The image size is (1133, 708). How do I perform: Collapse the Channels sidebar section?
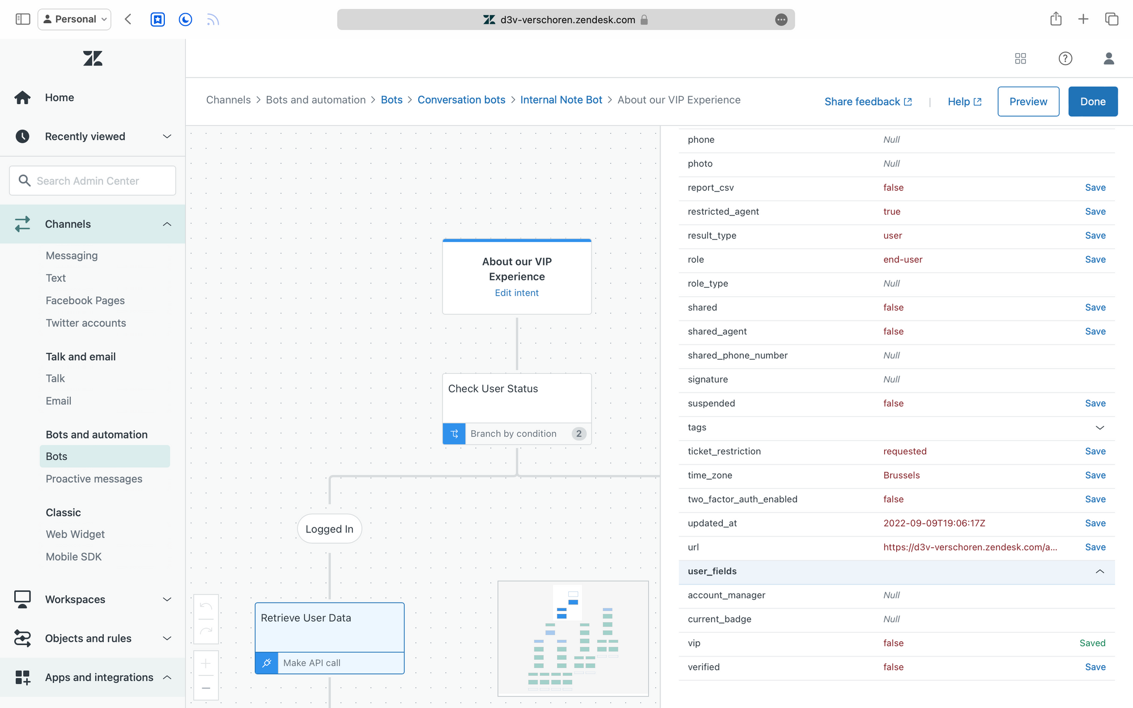click(x=167, y=224)
